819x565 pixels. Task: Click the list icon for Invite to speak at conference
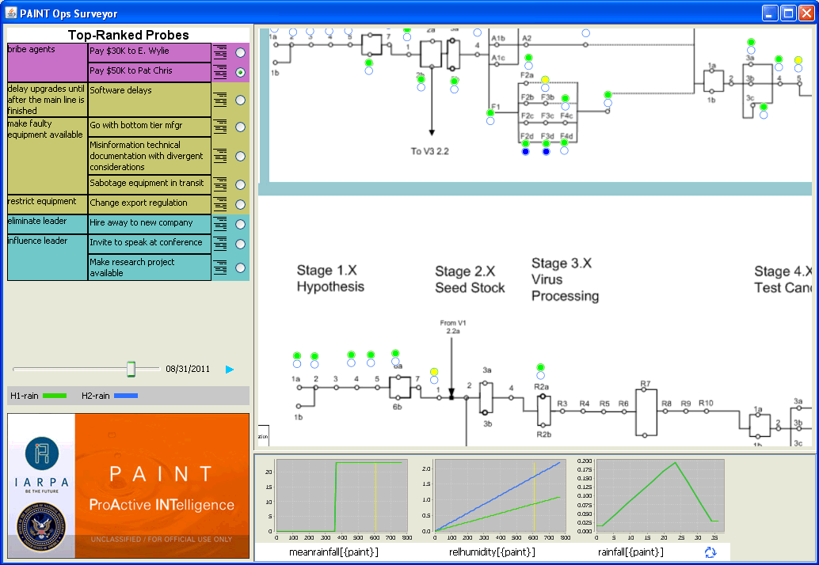coord(220,244)
